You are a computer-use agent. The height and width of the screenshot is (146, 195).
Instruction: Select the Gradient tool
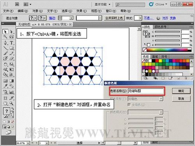point(12,81)
